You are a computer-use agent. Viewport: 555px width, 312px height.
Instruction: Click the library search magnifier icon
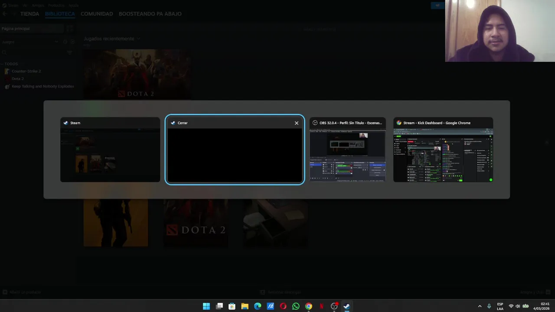4,52
